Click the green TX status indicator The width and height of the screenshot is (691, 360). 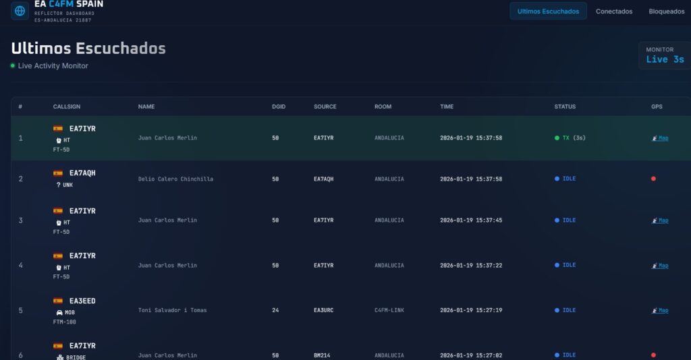click(x=557, y=138)
